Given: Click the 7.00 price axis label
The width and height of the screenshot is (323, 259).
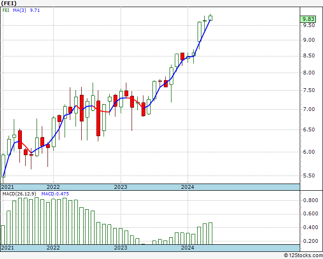Looking at the screenshot, I should coord(309,109).
